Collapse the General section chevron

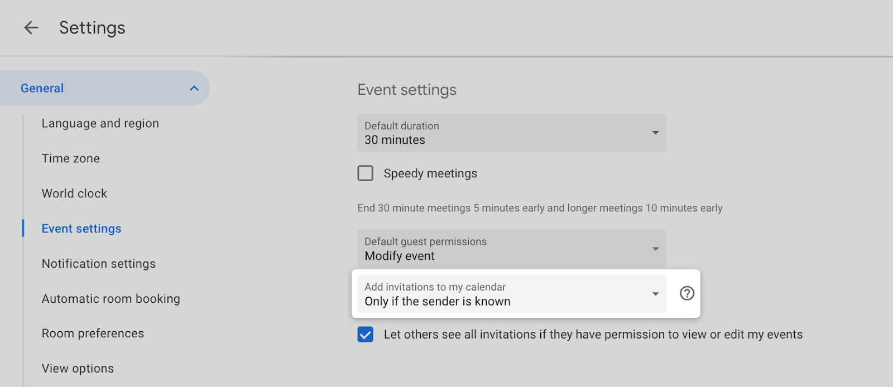click(194, 88)
